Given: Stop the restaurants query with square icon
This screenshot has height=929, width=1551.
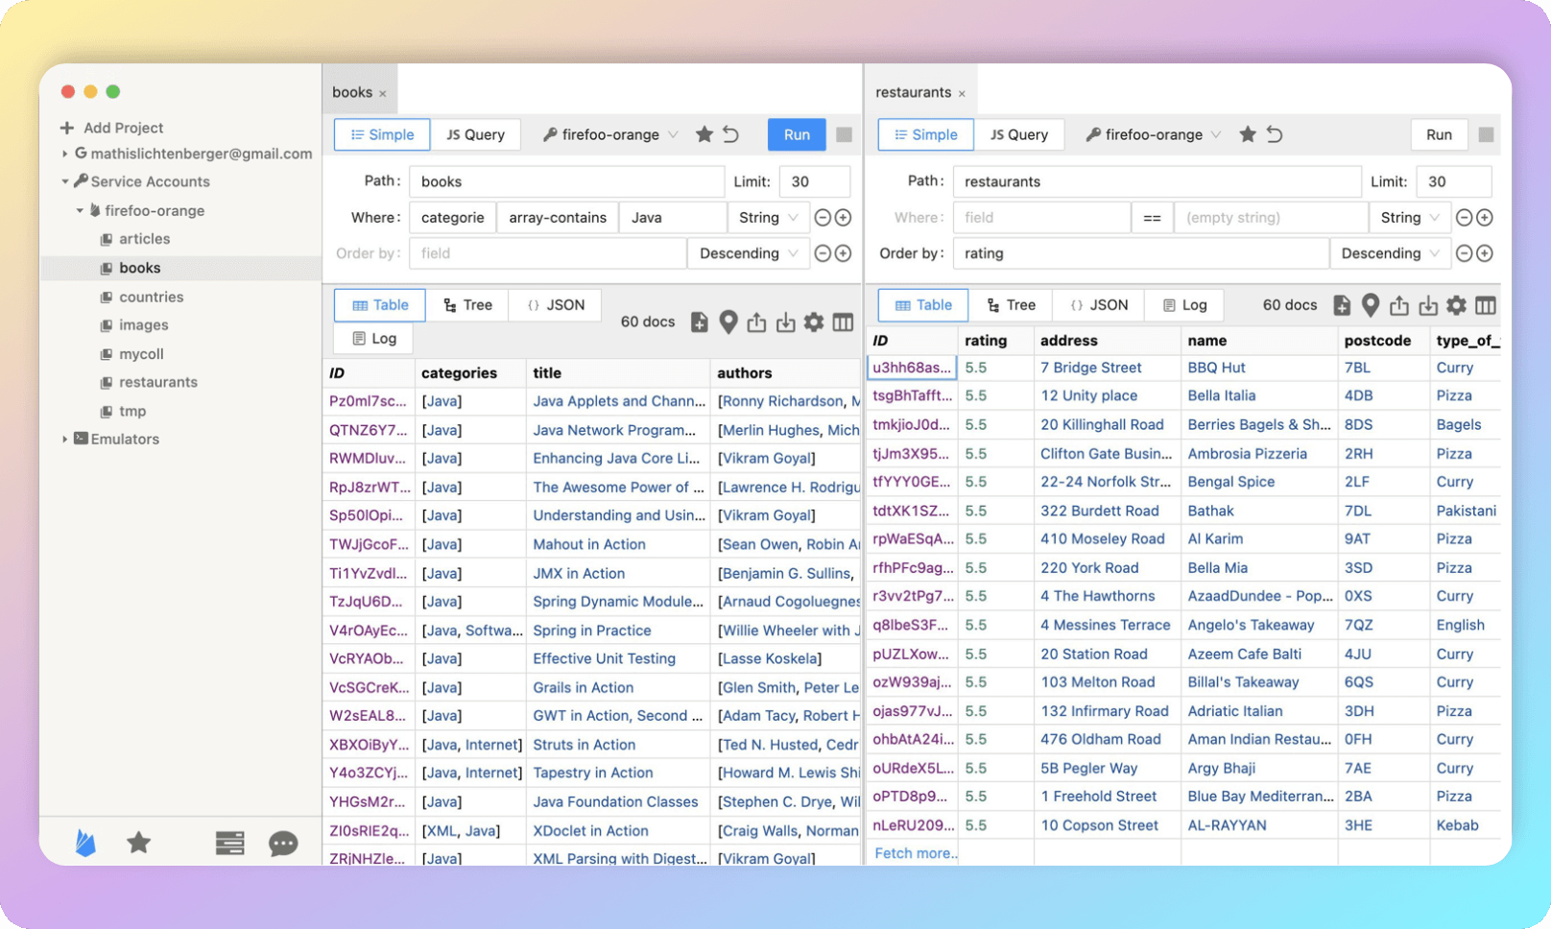Looking at the screenshot, I should (x=1486, y=134).
